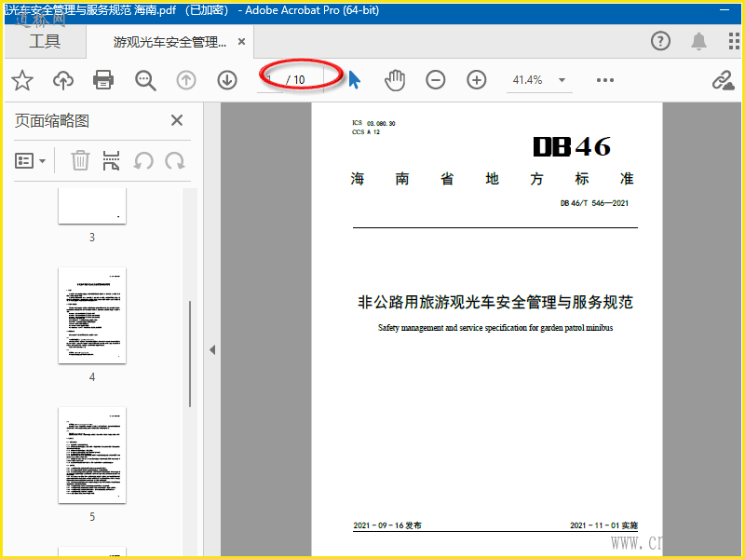Click the upload to cloud icon

click(x=63, y=80)
